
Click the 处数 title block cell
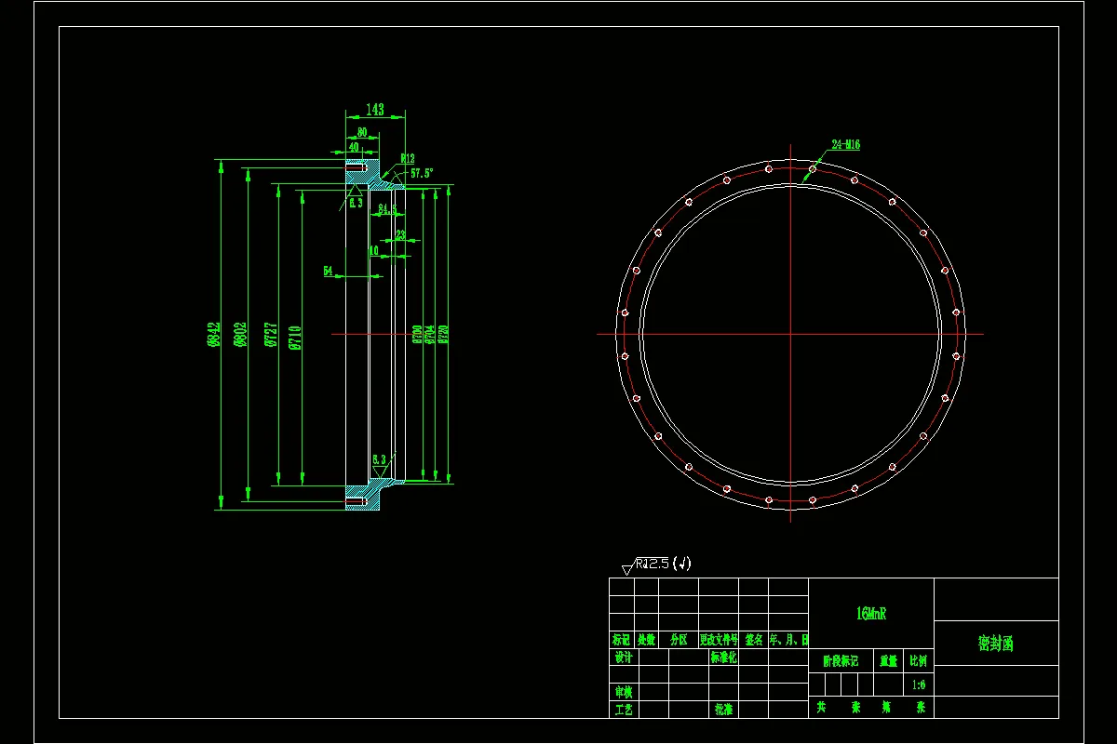click(x=647, y=640)
